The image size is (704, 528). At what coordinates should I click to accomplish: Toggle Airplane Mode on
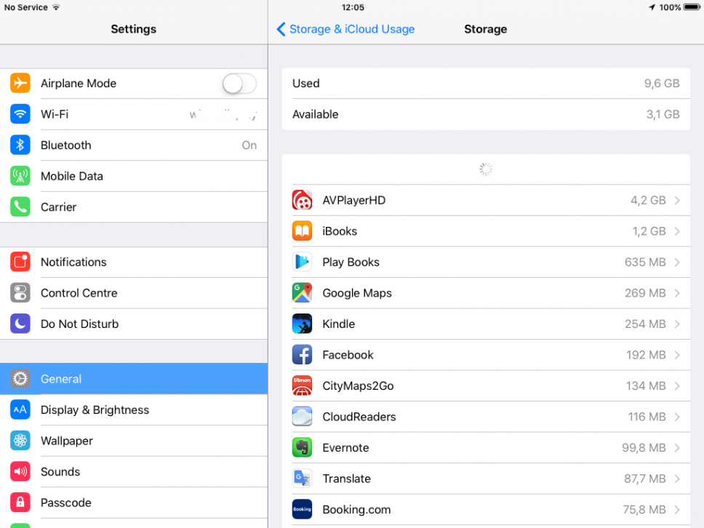pos(240,83)
